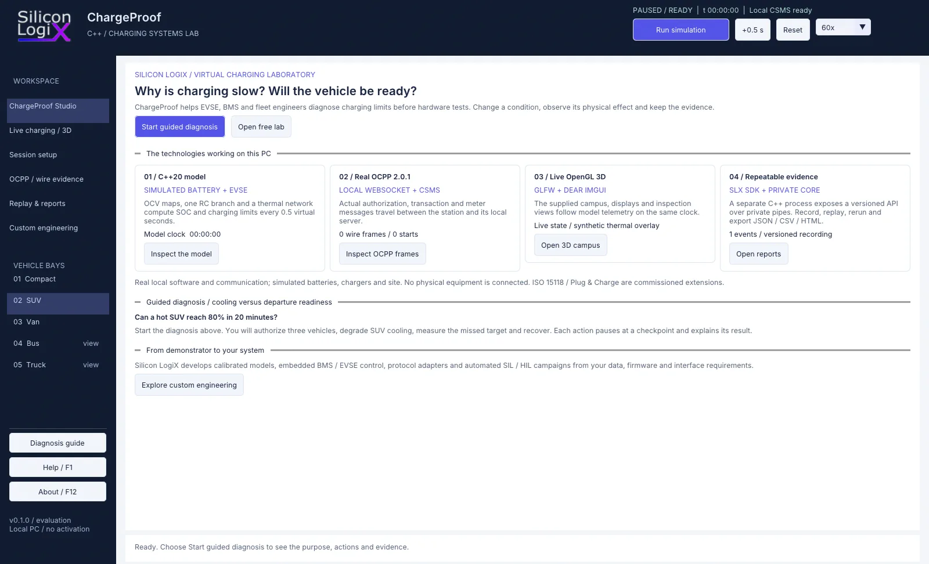Click Inspect the model button

pyautogui.click(x=181, y=254)
